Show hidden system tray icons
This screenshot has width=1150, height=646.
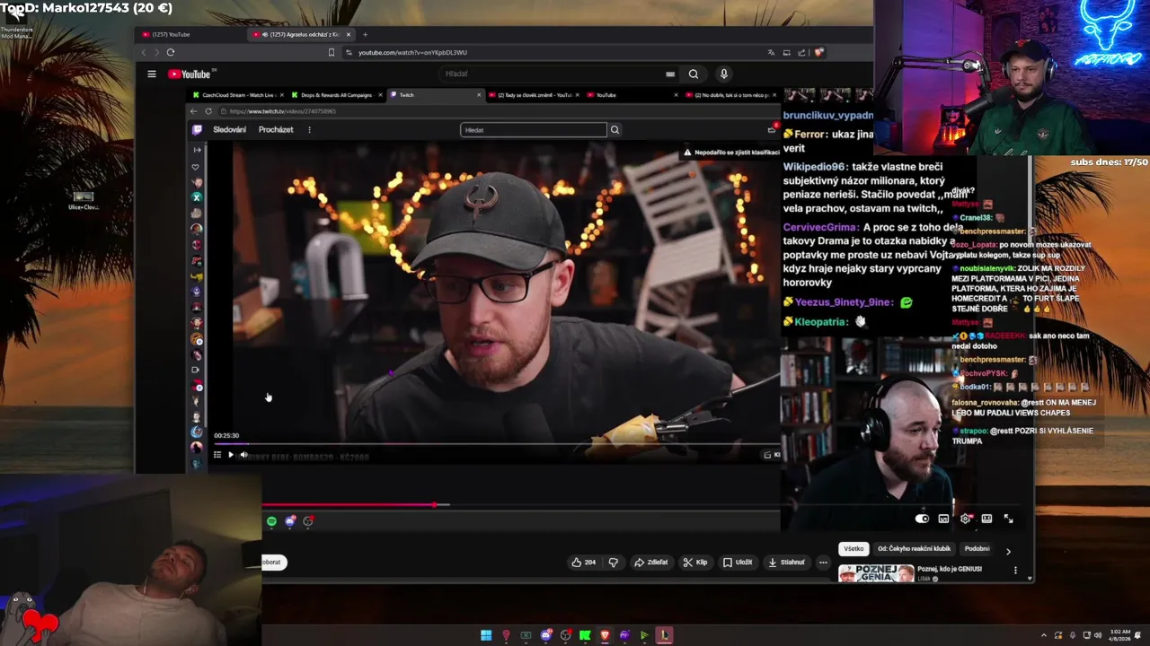[1044, 635]
